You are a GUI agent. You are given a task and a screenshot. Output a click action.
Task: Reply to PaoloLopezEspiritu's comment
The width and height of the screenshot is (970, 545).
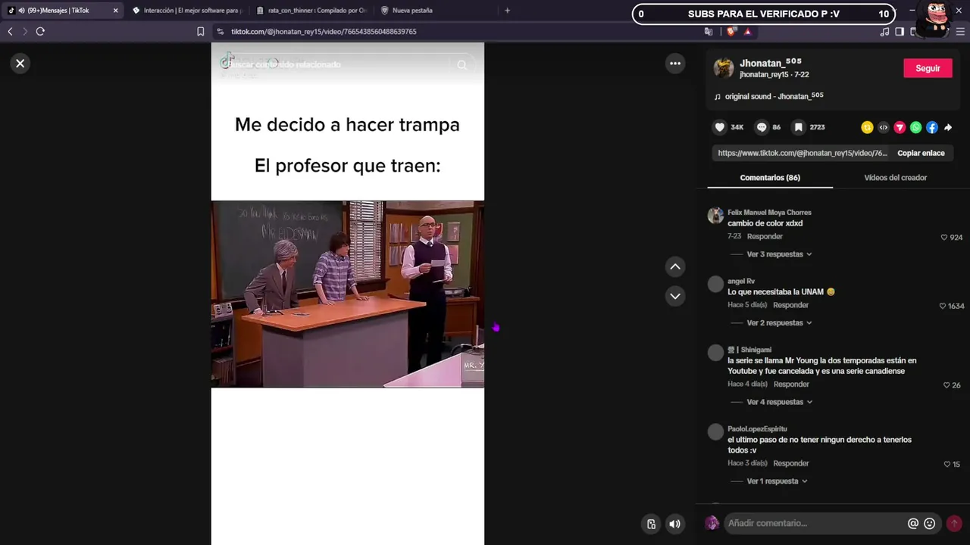tap(791, 463)
